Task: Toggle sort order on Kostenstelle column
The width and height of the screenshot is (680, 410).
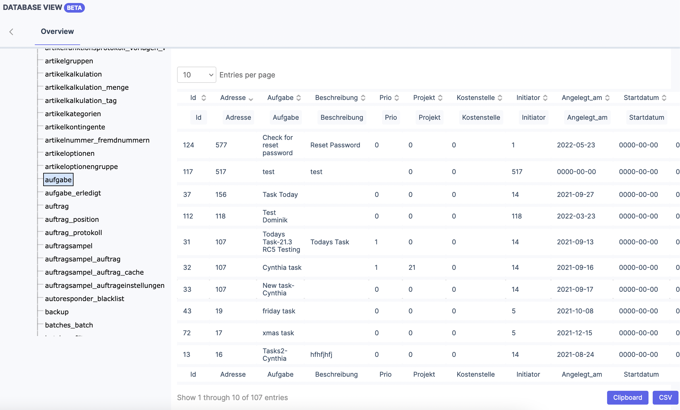Action: click(500, 98)
